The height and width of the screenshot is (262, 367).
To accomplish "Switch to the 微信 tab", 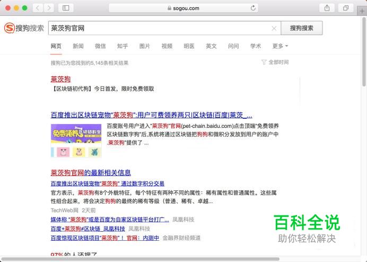I will [100, 46].
